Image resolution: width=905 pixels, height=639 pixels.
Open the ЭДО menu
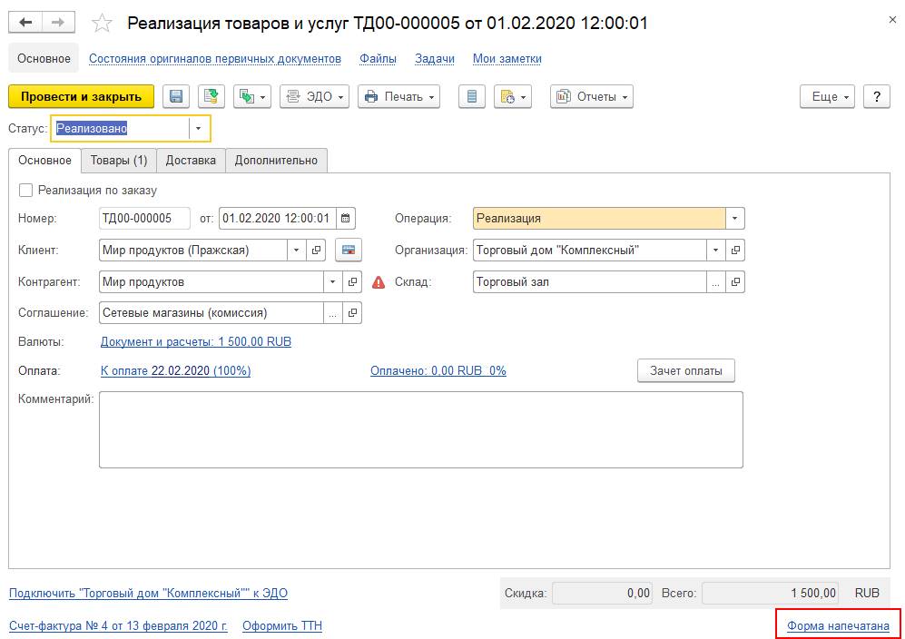(x=315, y=96)
